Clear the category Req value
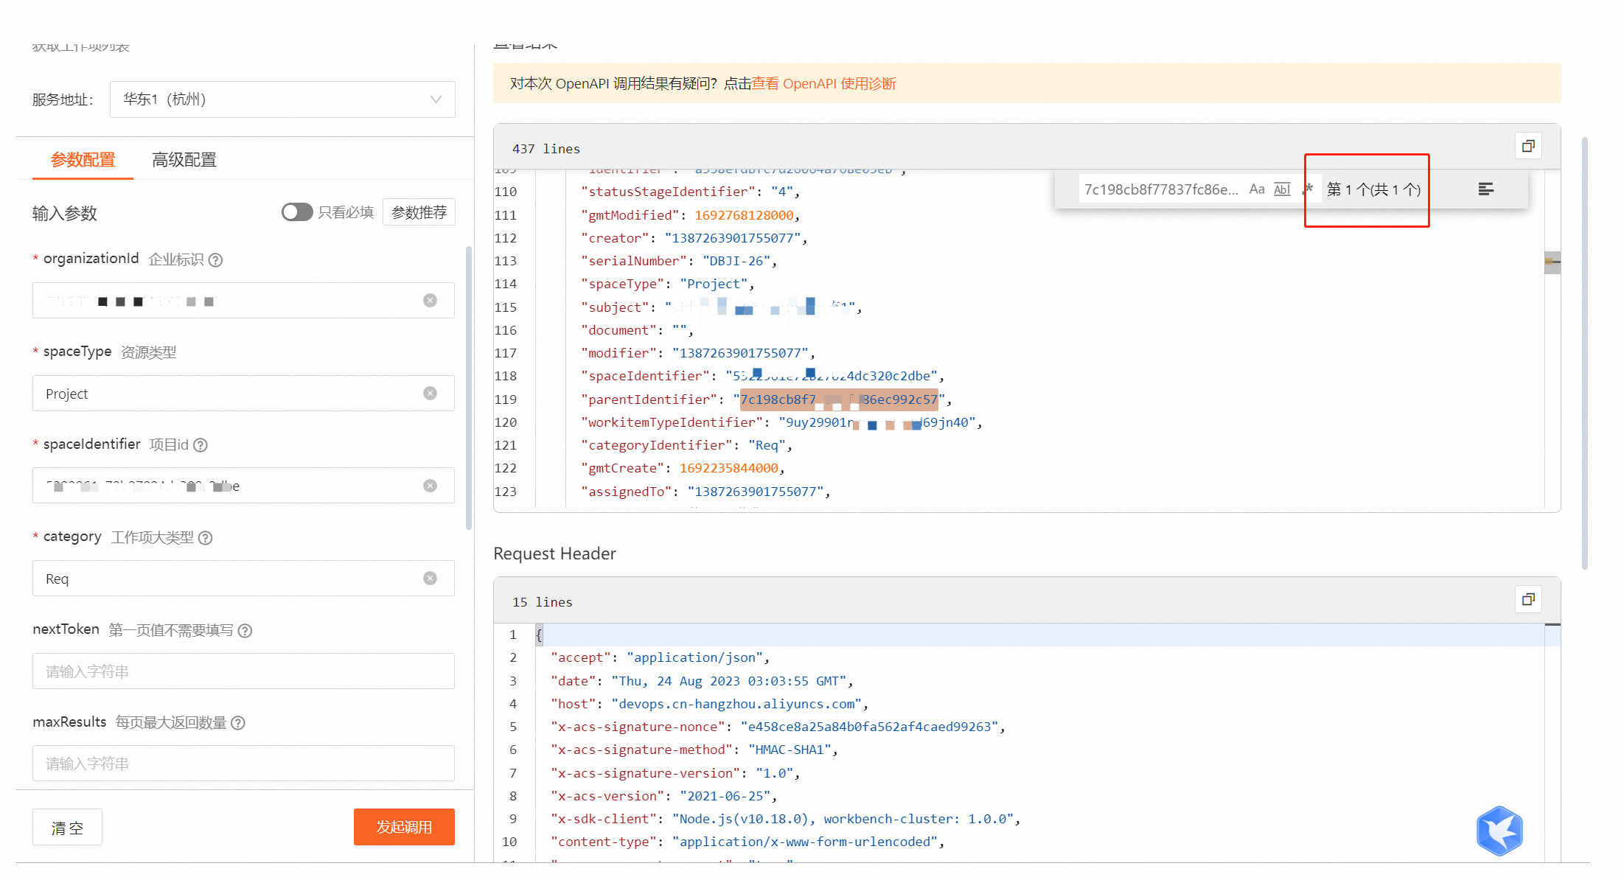This screenshot has height=880, width=1624. [x=430, y=579]
